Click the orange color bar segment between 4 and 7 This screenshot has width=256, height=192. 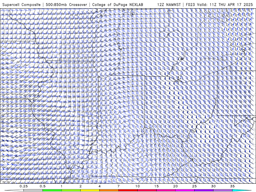click(x=109, y=190)
